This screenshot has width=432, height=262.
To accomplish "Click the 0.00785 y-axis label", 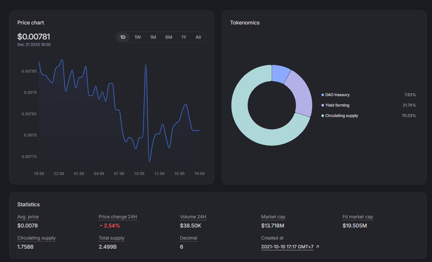I will 29,114.
